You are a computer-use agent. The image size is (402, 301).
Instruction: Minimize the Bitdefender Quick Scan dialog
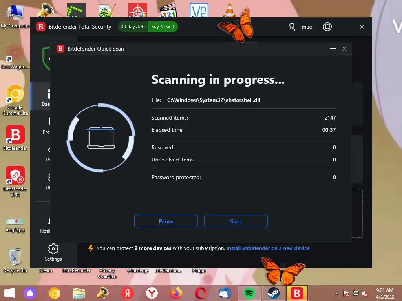coord(333,49)
